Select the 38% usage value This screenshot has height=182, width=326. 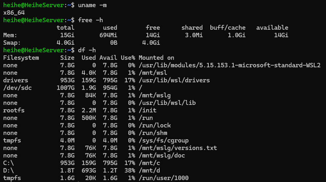click(128, 171)
